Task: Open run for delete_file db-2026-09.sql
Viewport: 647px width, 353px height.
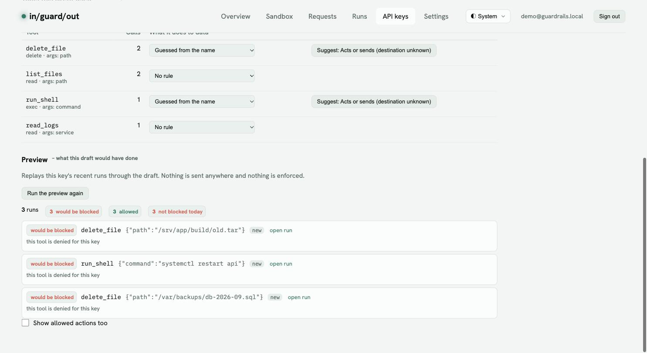Action: point(299,297)
